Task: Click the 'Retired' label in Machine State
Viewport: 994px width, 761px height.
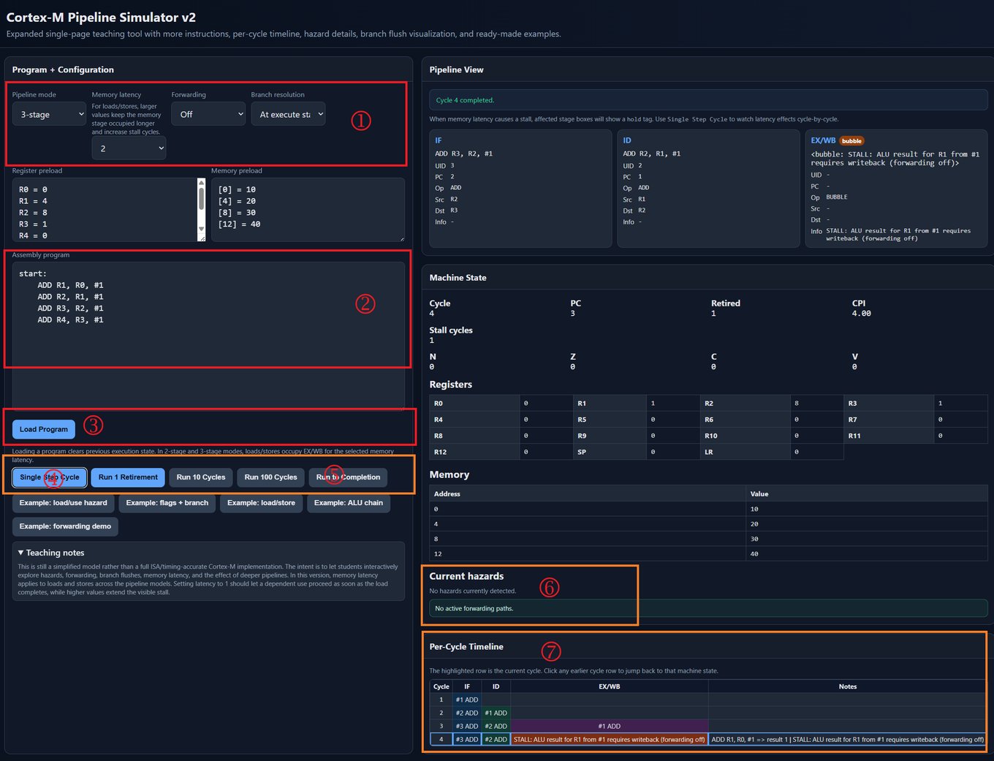Action: point(726,303)
